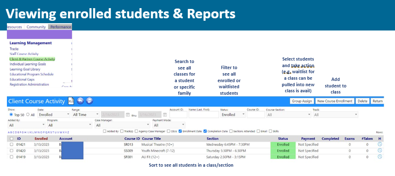Click the 2/16/2023 start date field
Image resolution: width=395 pixels, height=176 pixels.
113,115
